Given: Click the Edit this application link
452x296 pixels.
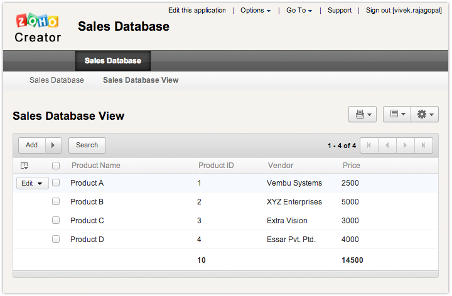Looking at the screenshot, I should tap(197, 11).
